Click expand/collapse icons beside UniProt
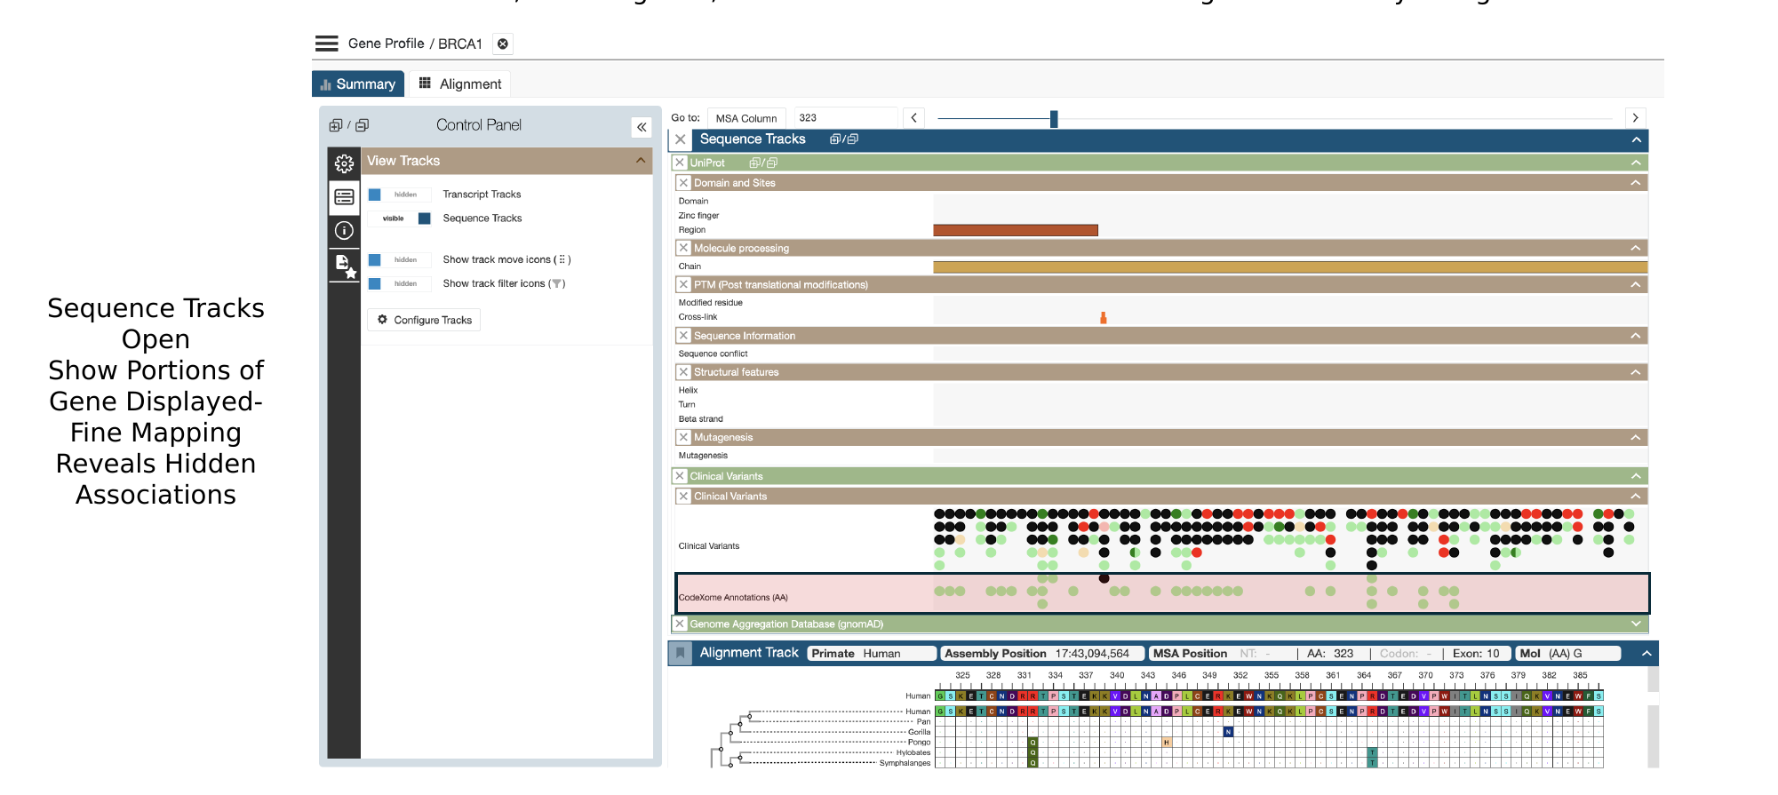The image size is (1778, 795). click(x=763, y=163)
